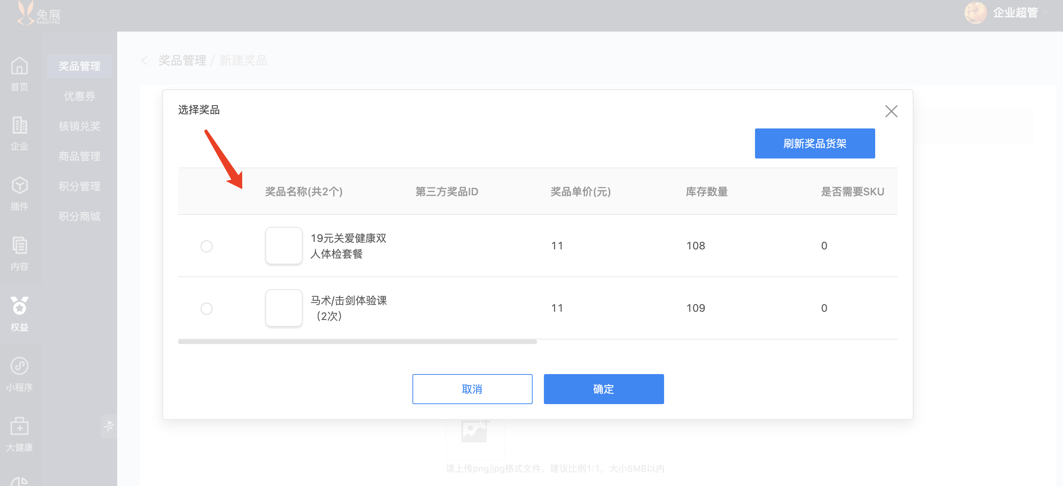The width and height of the screenshot is (1063, 486).
Task: Select the 19元关爱健康双人体检套餐 radio button
Action: click(x=206, y=246)
